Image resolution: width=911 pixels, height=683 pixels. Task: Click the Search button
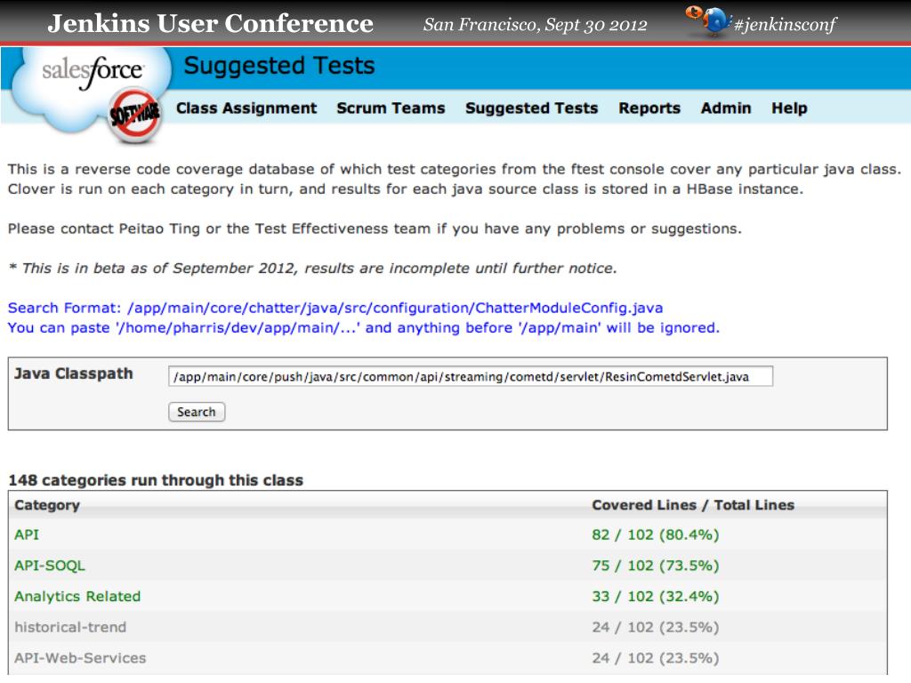point(197,412)
